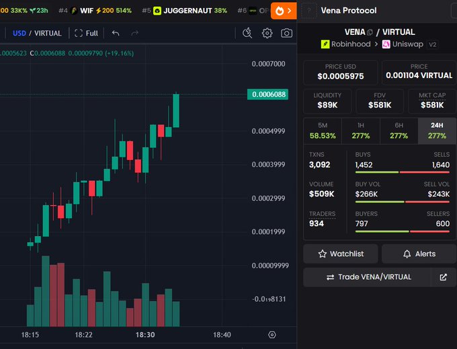Click the lightning 200 boost badge on WIF

[x=105, y=11]
